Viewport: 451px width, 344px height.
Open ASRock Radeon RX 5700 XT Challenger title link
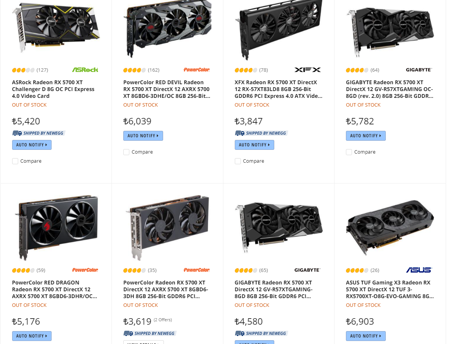click(x=53, y=89)
